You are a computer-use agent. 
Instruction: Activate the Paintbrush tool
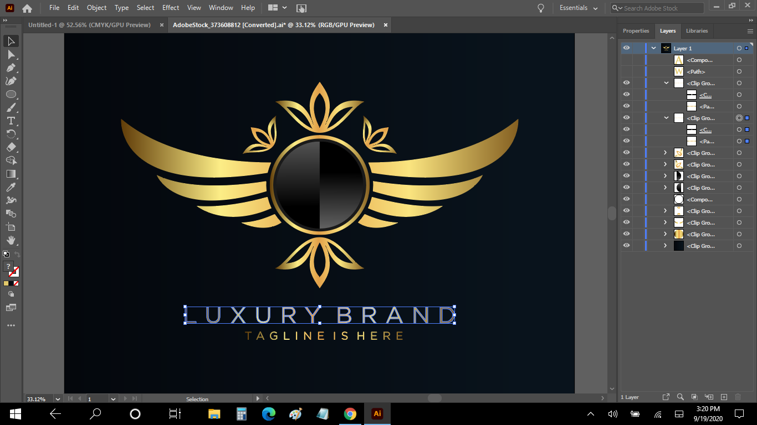10,107
